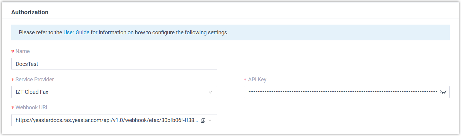This screenshot has height=136, width=461.
Task: Click the Name field label
Action: [23, 51]
